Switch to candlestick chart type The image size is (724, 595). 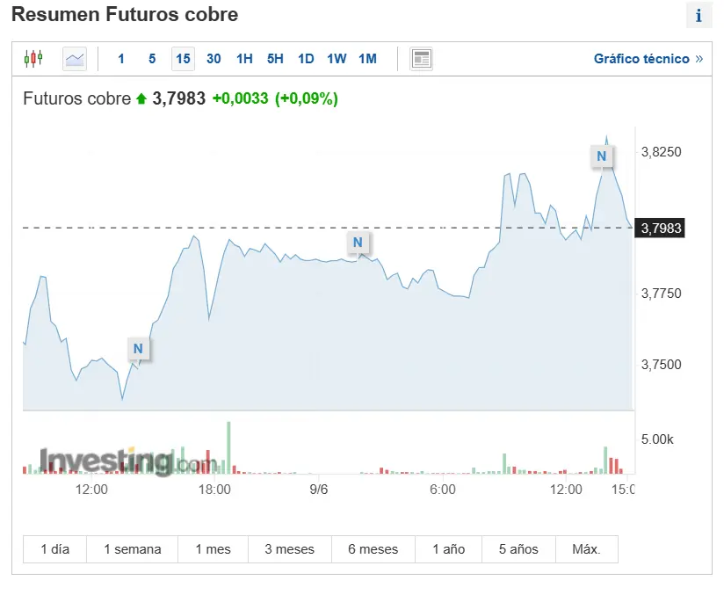[x=33, y=59]
